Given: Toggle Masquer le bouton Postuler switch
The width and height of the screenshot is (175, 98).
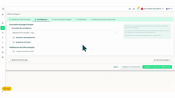Looking at the screenshot, I should pyautogui.click(x=13, y=51).
